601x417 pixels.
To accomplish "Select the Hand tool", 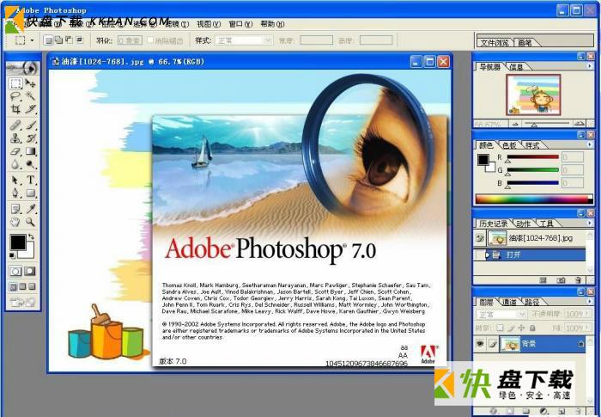I will 15,222.
